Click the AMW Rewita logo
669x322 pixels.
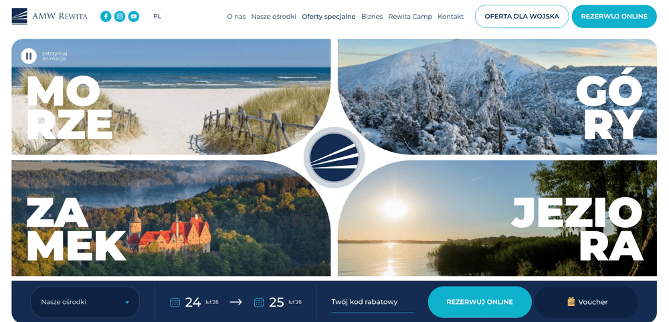tap(50, 16)
